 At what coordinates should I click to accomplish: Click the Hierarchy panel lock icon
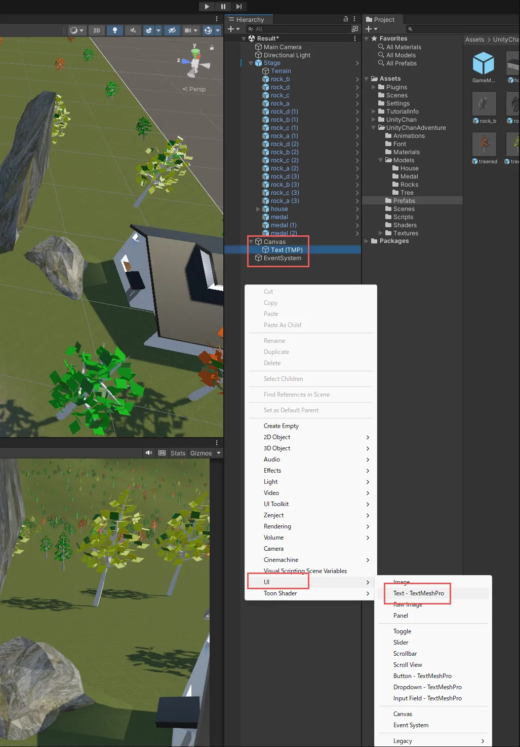(346, 19)
